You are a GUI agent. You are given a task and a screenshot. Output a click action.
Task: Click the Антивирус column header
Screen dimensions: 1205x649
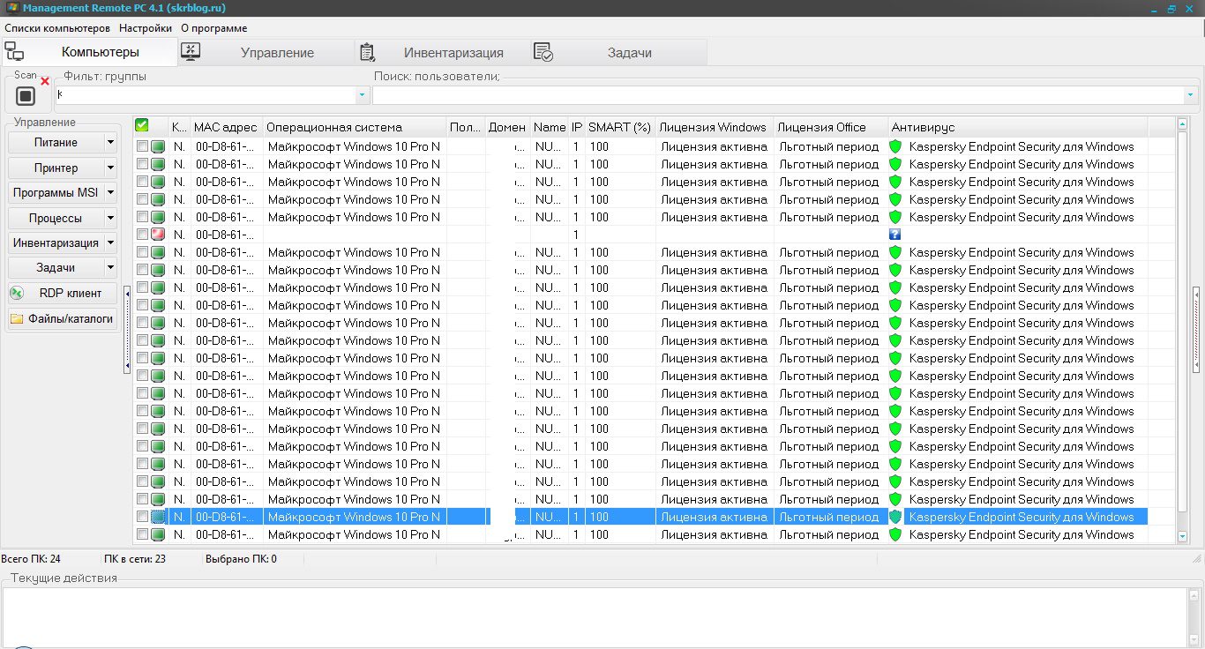click(1018, 127)
